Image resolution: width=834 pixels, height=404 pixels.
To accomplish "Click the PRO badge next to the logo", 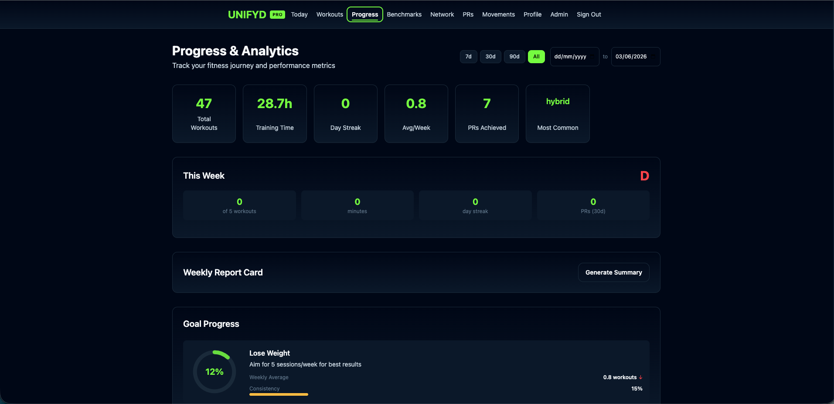I will click(277, 14).
